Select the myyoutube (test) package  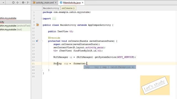click(x=11, y=29)
